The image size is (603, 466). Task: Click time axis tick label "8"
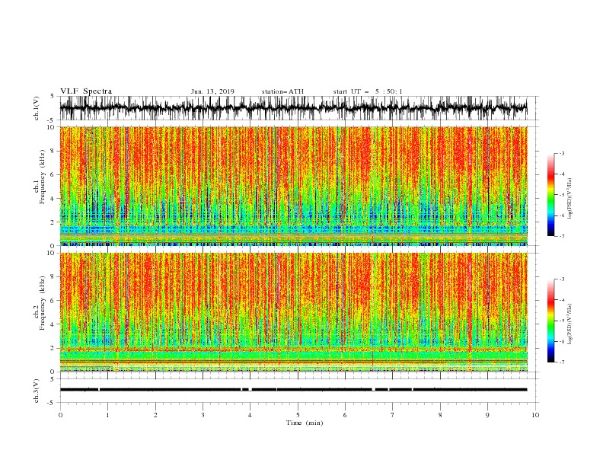click(440, 415)
